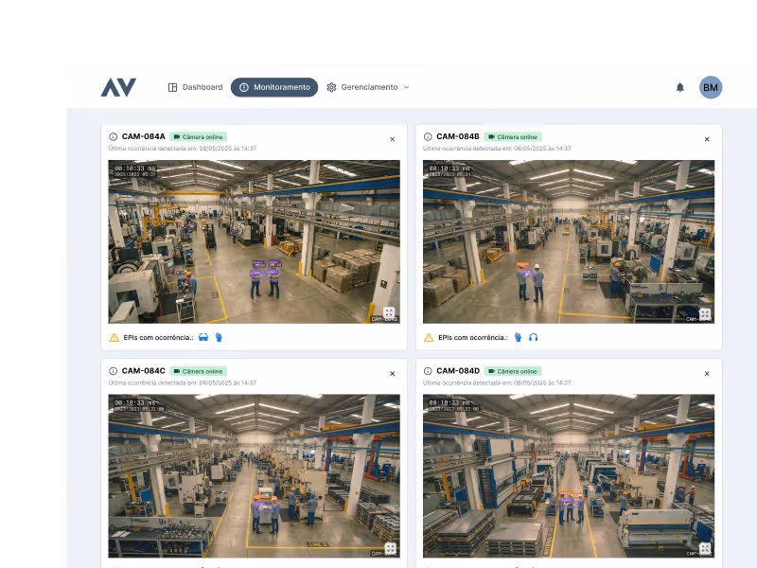The image size is (757, 568).
Task: Open the info icon beside CAM-084A
Action: pos(114,138)
